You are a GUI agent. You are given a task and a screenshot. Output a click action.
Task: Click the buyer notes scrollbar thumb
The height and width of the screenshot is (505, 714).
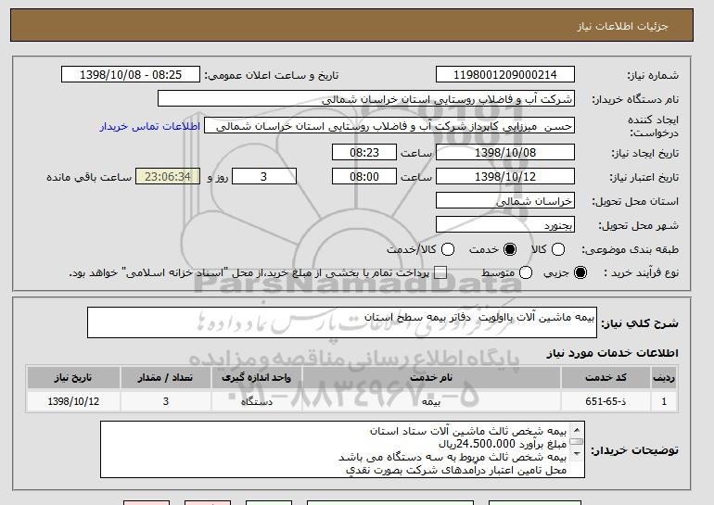click(577, 441)
